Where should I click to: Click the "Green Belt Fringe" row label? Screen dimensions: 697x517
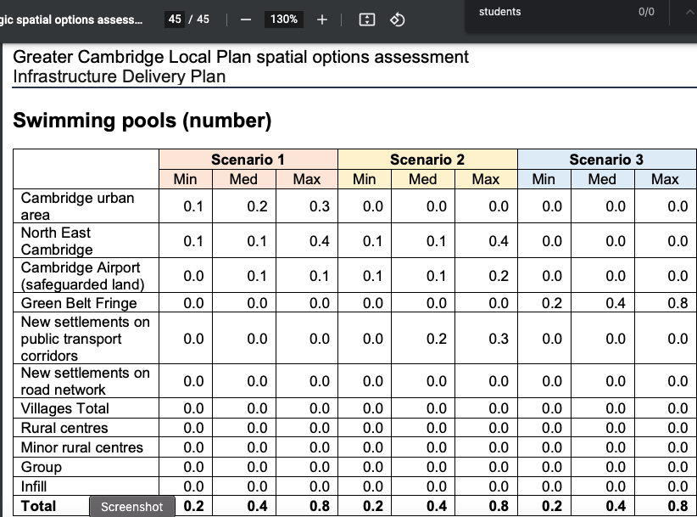(79, 303)
